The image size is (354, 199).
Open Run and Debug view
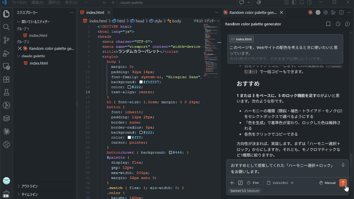(x=6, y=53)
